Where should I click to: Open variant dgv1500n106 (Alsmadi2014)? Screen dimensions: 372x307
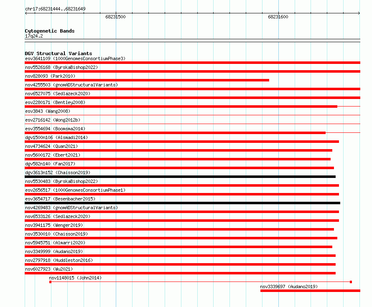(x=56, y=137)
